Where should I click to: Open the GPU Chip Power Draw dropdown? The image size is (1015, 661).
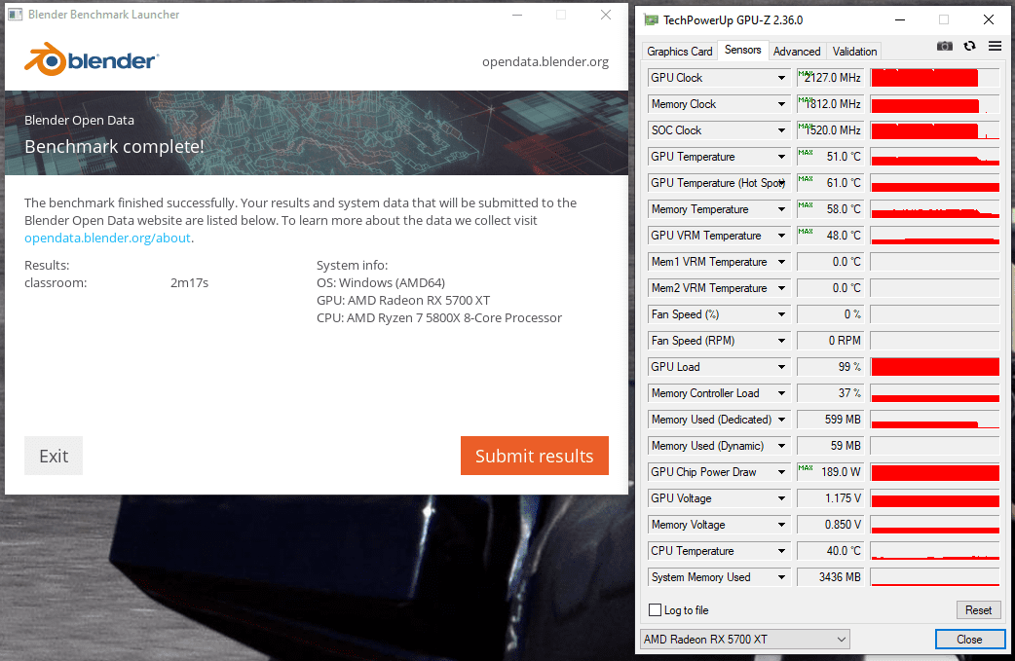(x=781, y=472)
